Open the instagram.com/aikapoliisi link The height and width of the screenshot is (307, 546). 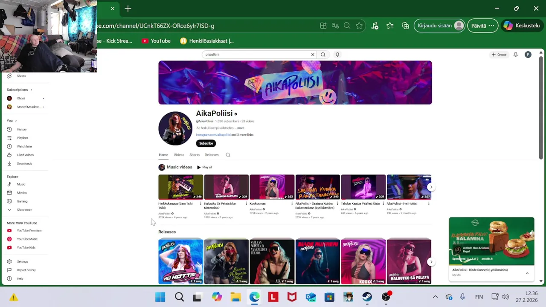click(213, 135)
